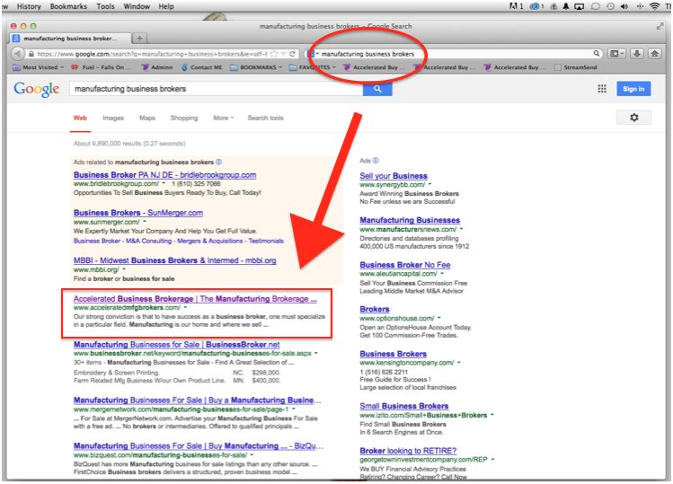Expand Most Visited bookmarks dropdown
The image size is (673, 484).
tap(39, 67)
